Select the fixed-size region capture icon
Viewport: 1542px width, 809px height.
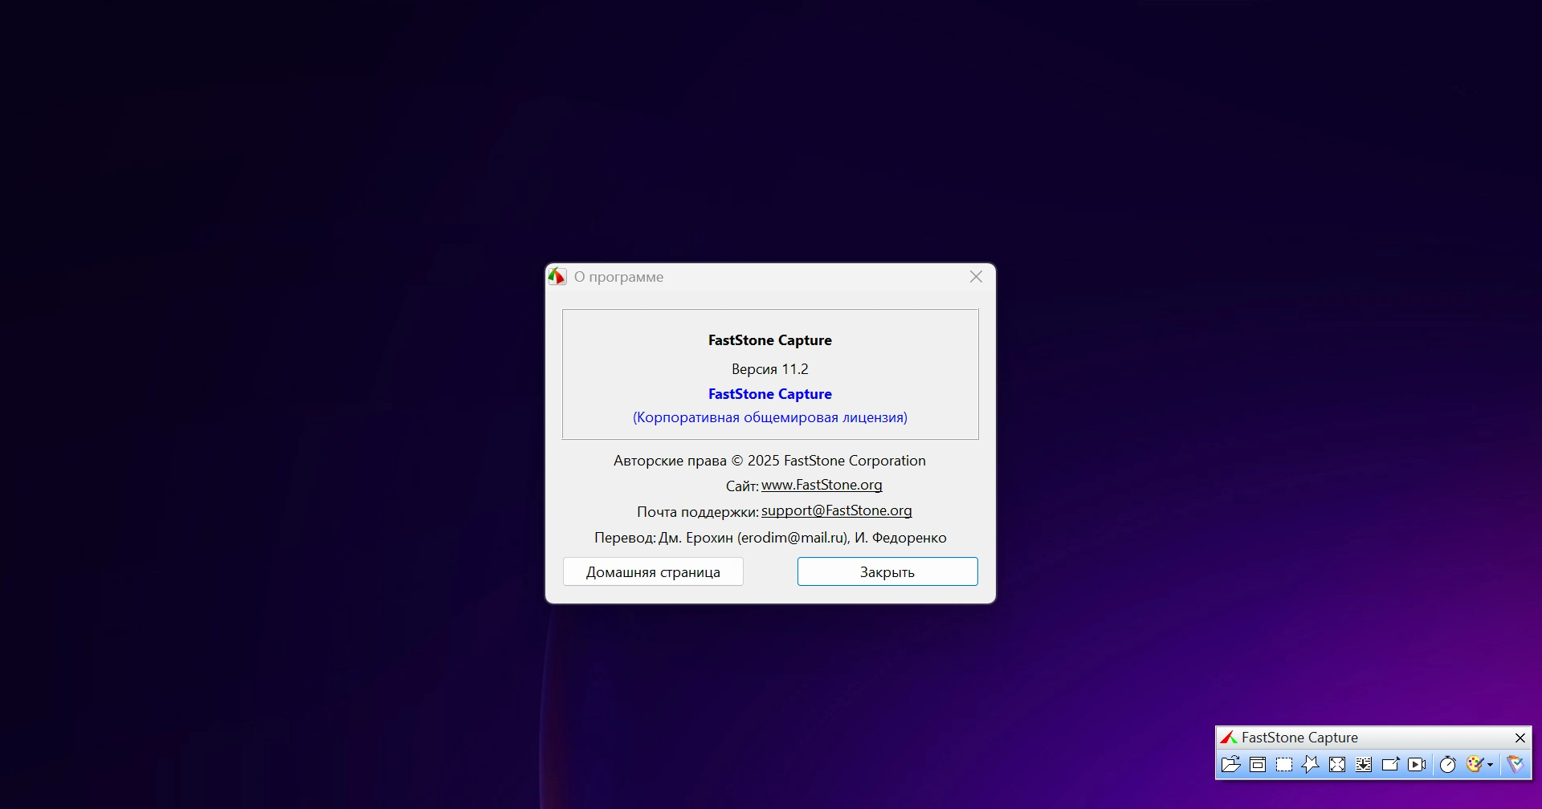[x=1390, y=764]
